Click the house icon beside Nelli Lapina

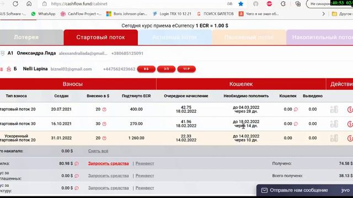pyautogui.click(x=9, y=69)
